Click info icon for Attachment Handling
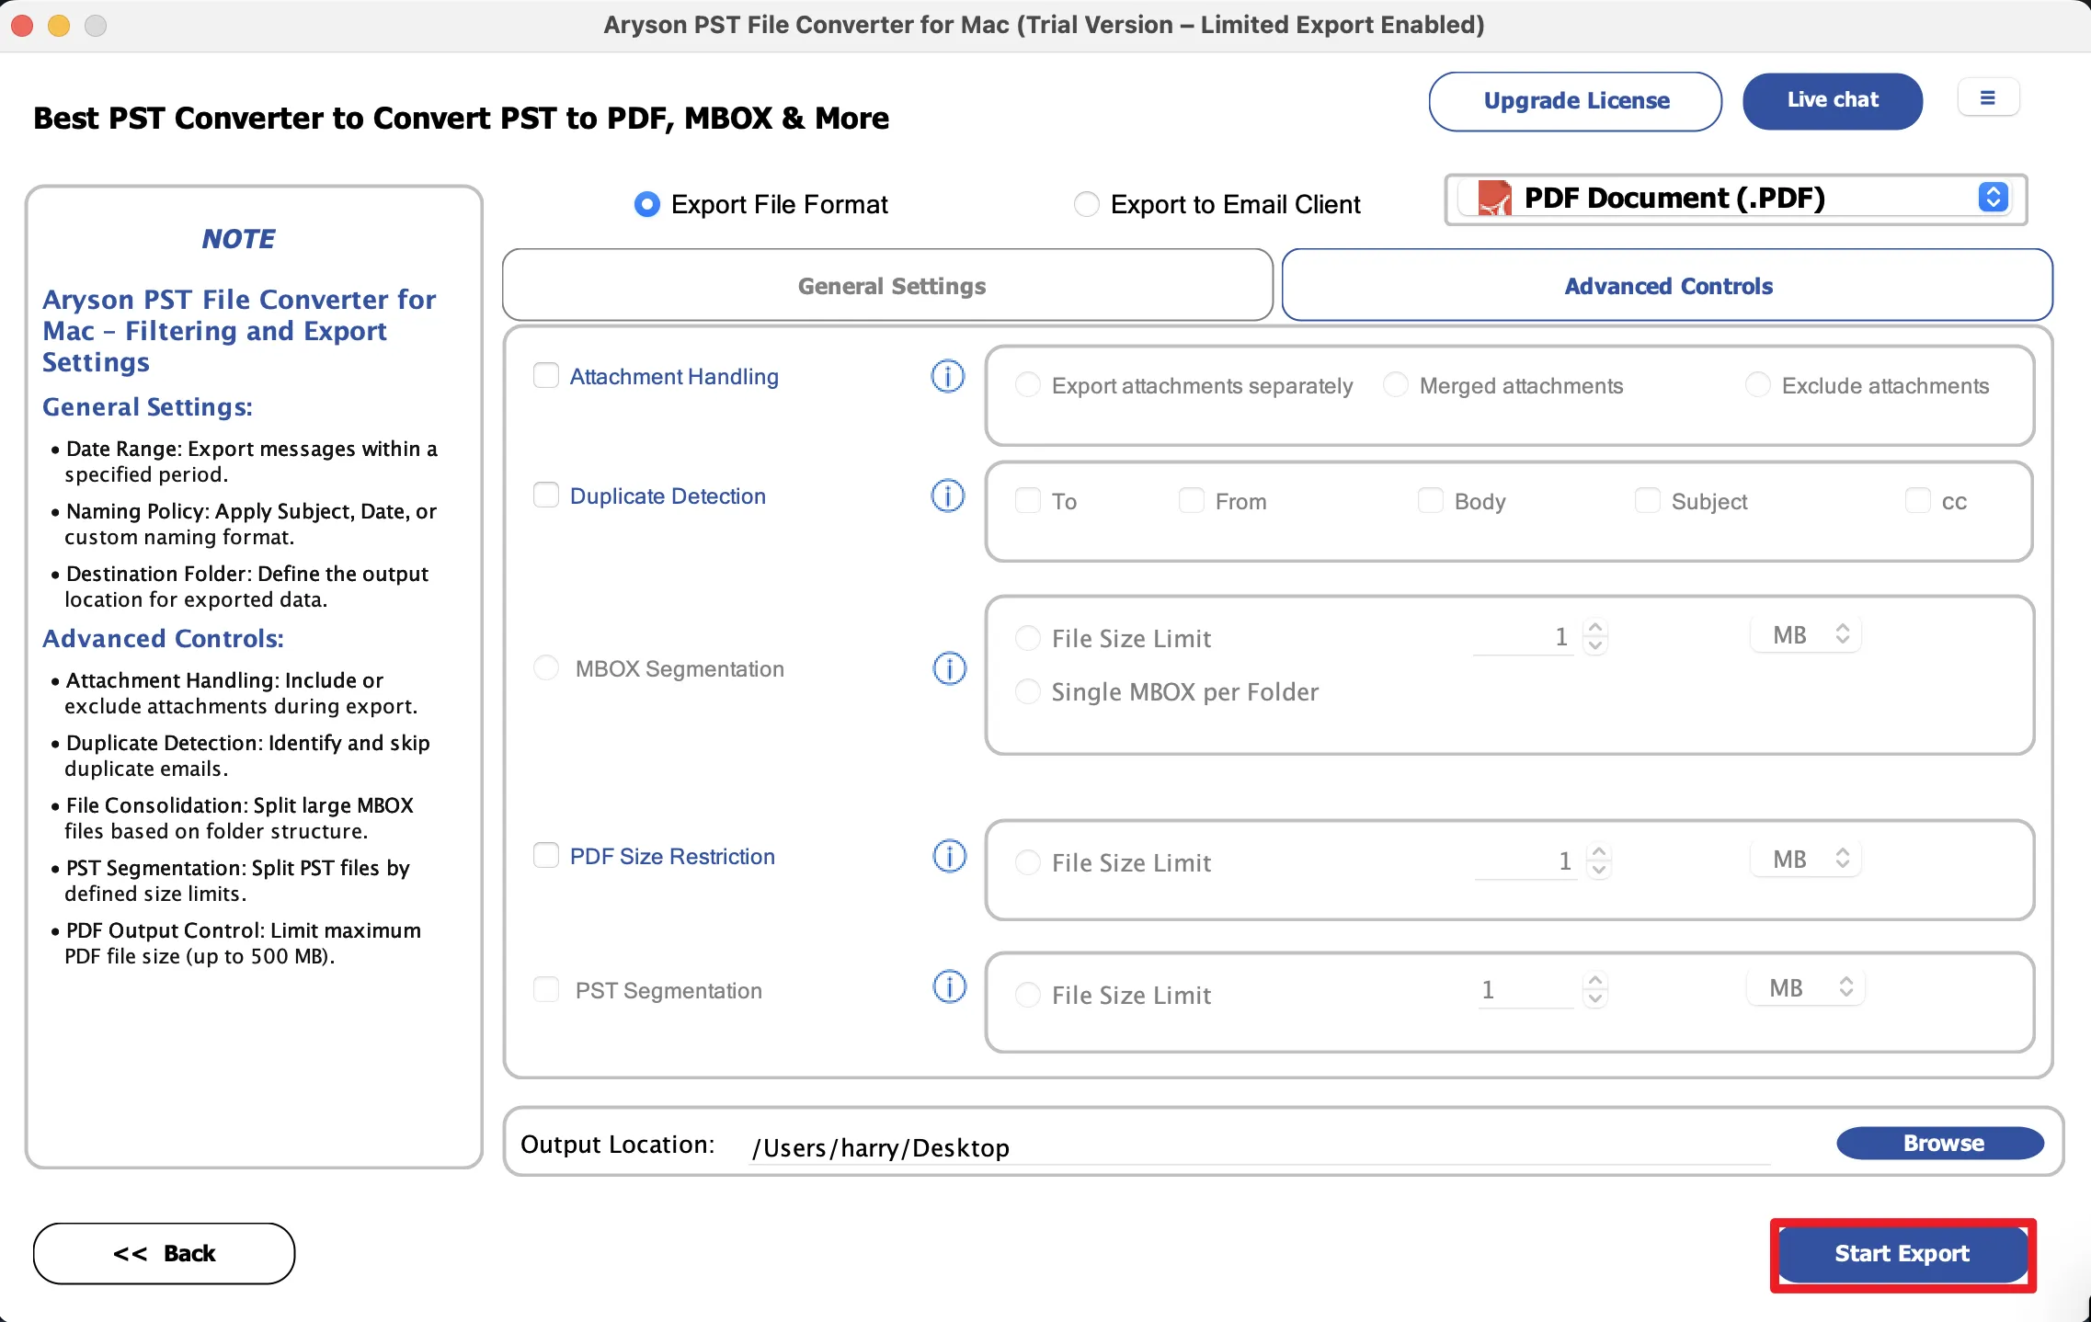 948,376
